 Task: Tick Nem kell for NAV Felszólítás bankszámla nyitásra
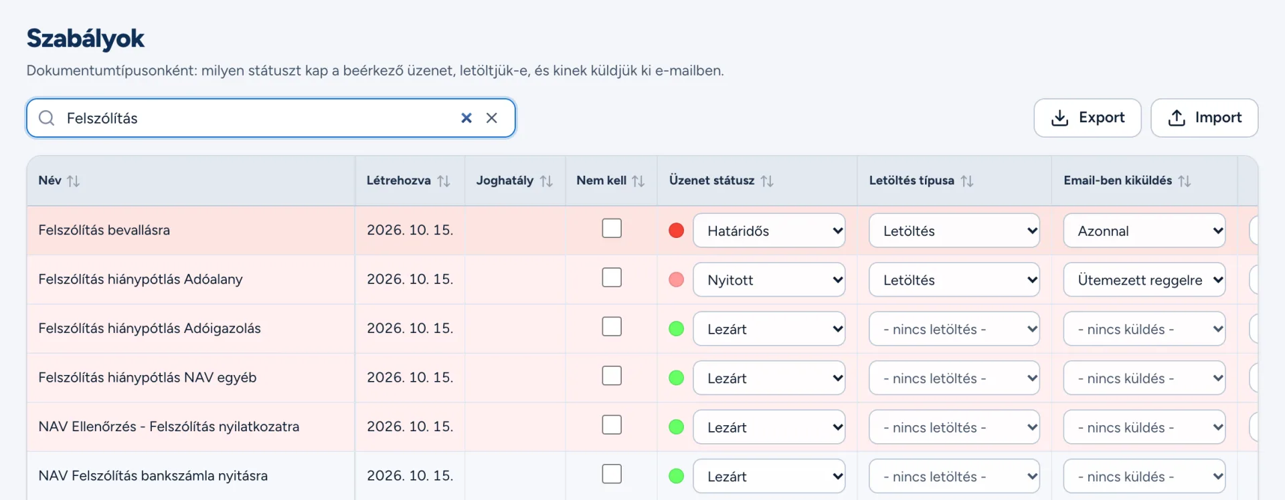612,474
